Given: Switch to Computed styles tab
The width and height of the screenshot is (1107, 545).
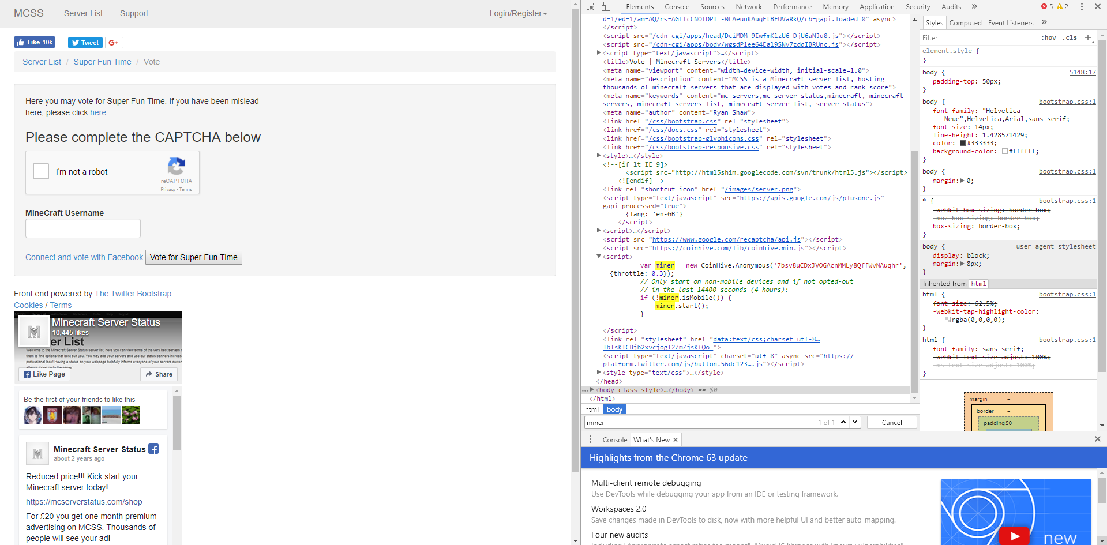Looking at the screenshot, I should [x=965, y=23].
